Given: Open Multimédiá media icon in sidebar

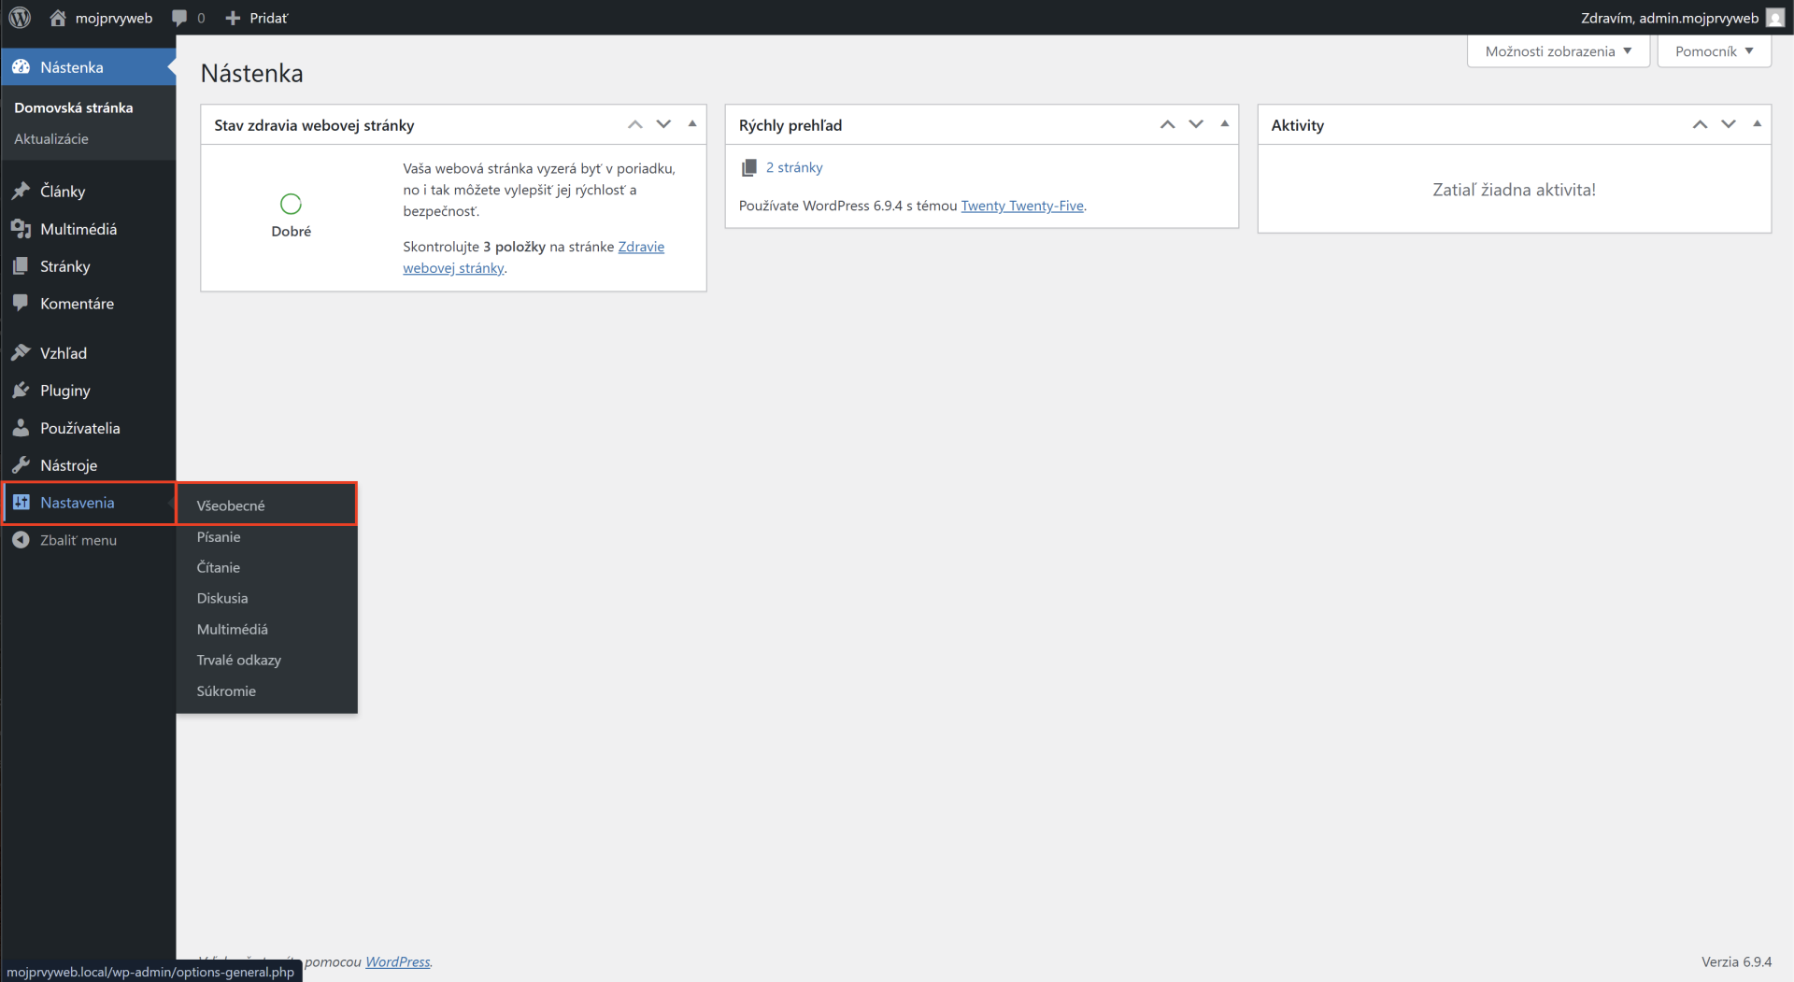Looking at the screenshot, I should [21, 229].
